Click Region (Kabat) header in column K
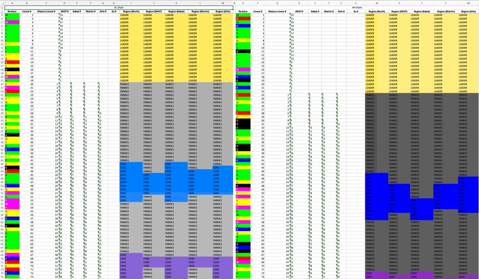This screenshot has width=479, height=279. click(x=176, y=12)
